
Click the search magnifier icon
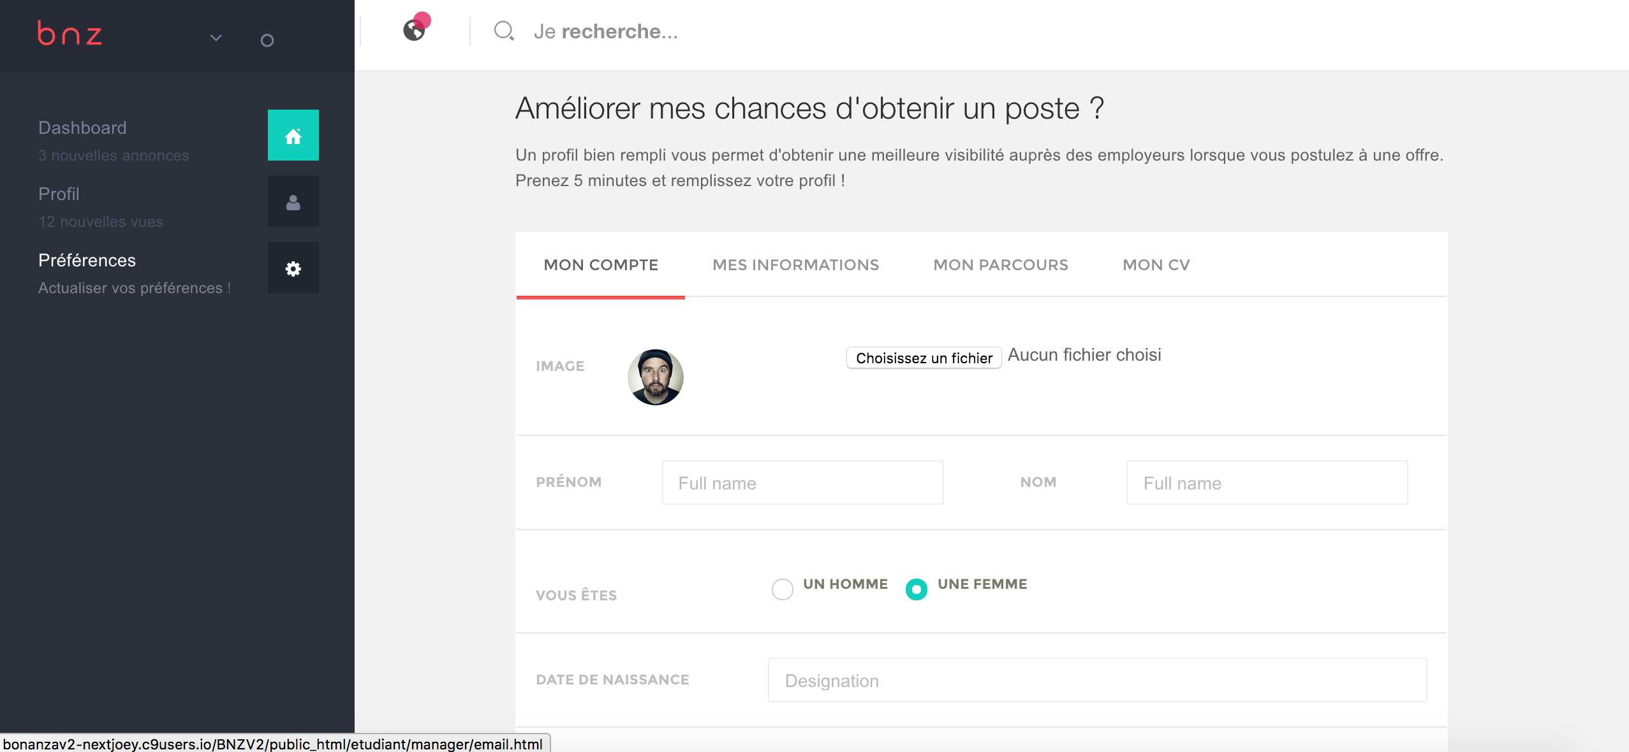click(x=504, y=31)
